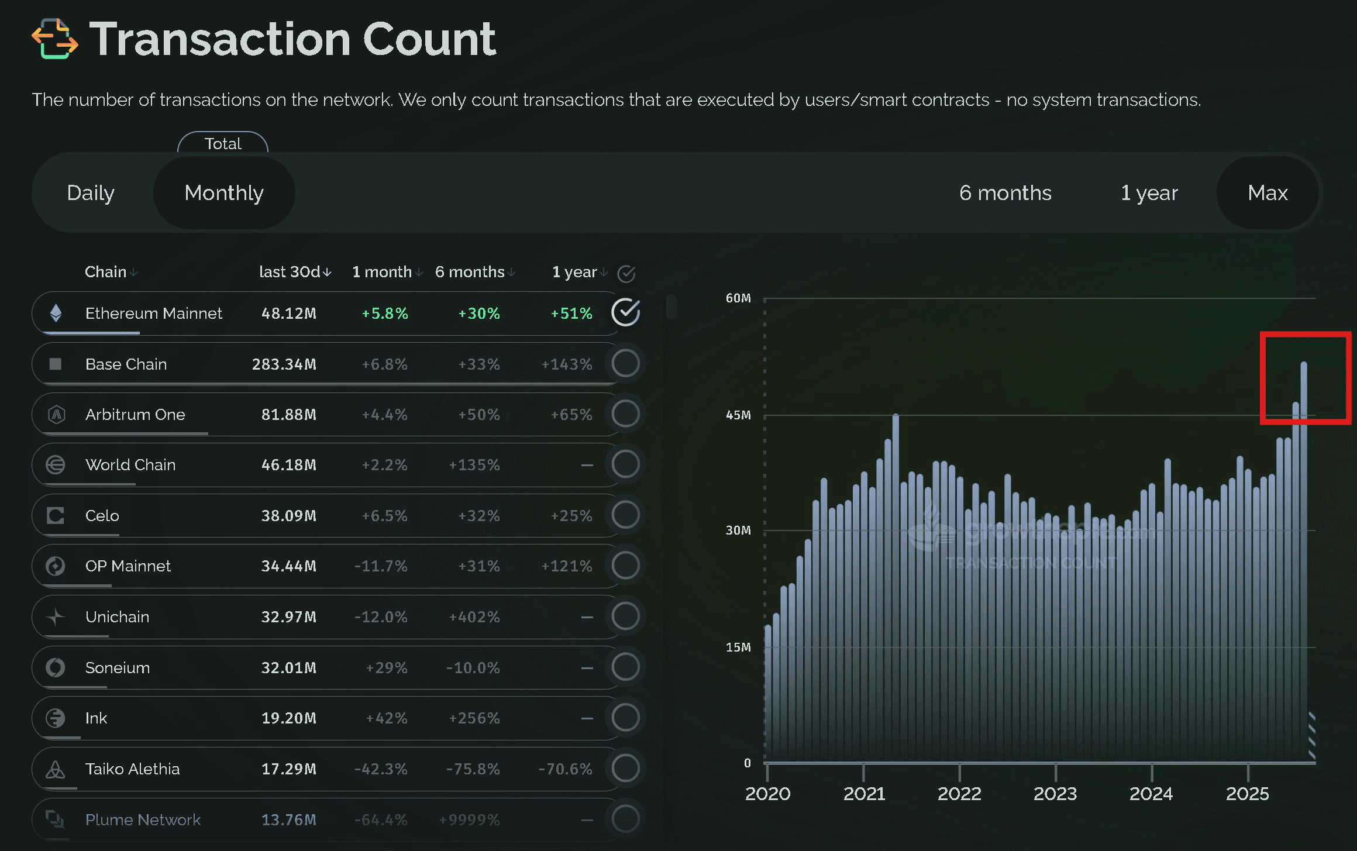Image resolution: width=1357 pixels, height=851 pixels.
Task: Open the World Chain row name
Action: [x=130, y=465]
